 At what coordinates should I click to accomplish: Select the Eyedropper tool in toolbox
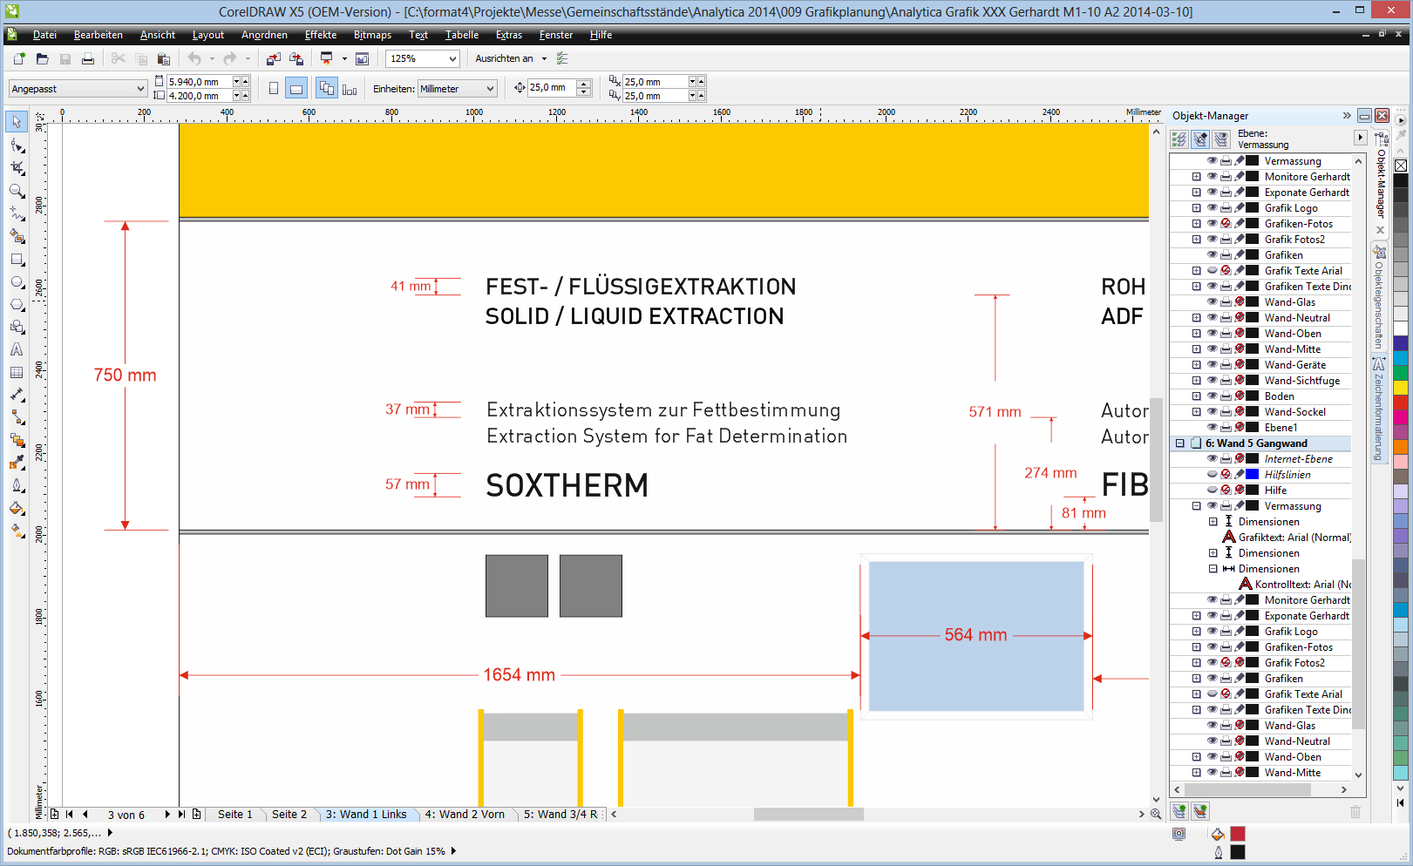point(17,463)
